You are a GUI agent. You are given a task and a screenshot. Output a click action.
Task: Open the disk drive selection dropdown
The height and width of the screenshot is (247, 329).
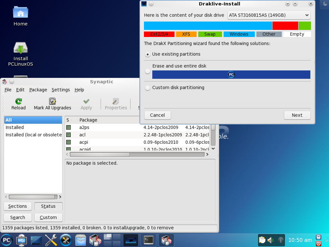tap(269, 15)
